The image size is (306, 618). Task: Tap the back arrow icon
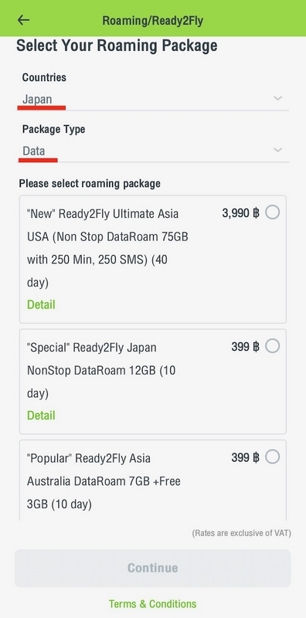pyautogui.click(x=24, y=20)
